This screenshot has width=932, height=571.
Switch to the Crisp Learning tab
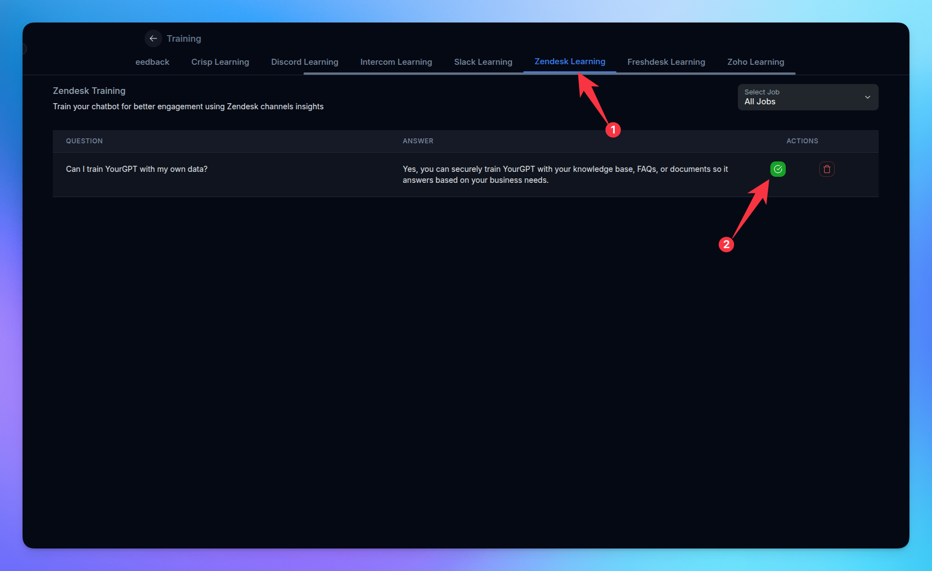220,62
